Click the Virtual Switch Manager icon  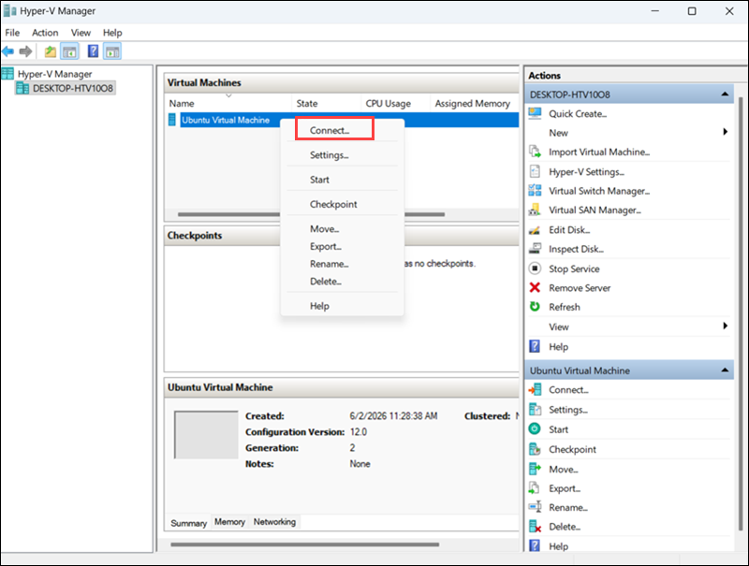(x=535, y=191)
